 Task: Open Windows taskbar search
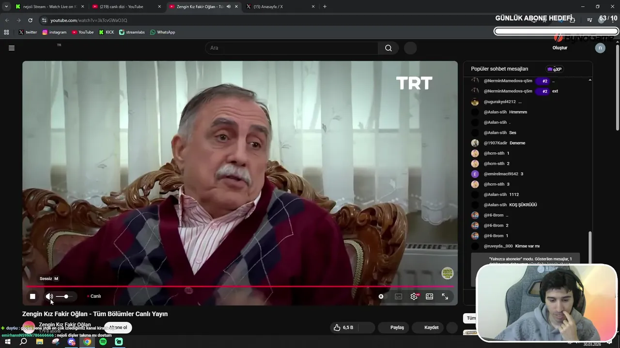(23, 342)
